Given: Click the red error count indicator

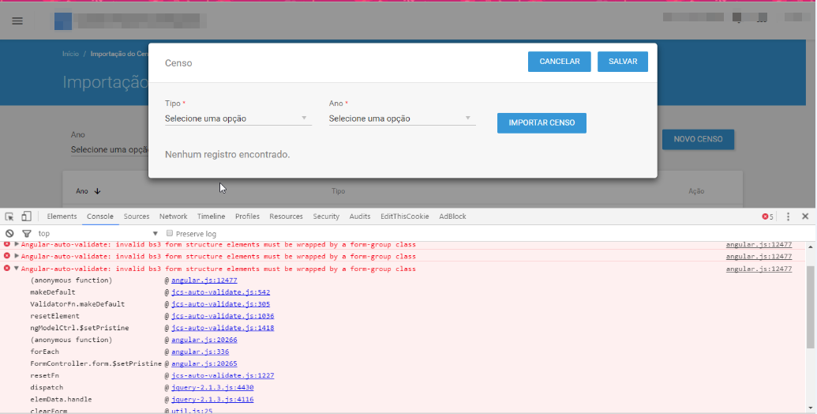Looking at the screenshot, I should tap(767, 216).
